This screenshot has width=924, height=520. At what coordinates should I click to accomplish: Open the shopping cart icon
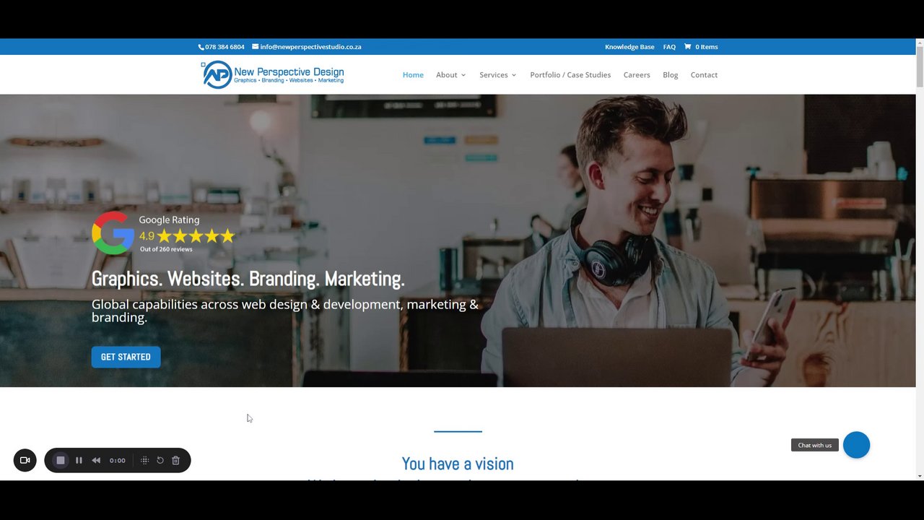[x=687, y=46]
